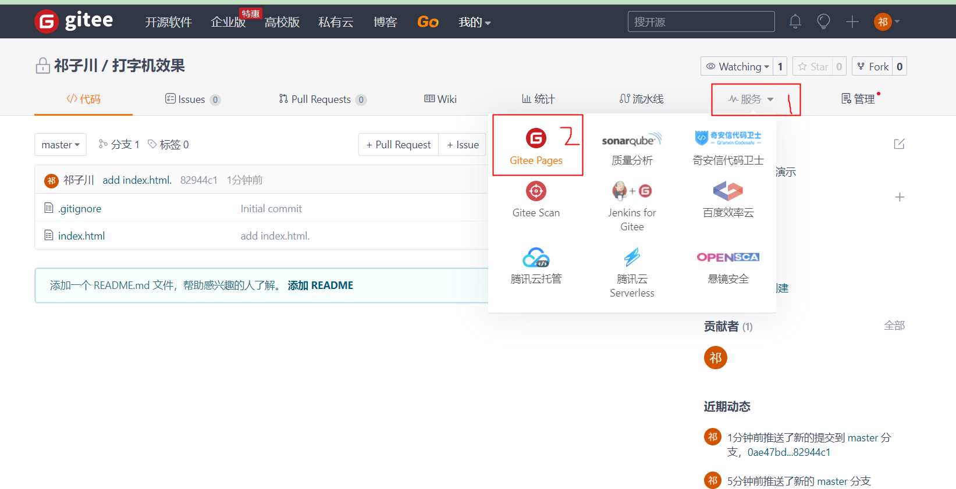Collapse the 服务 dropdown tab
956x489 pixels.
(x=751, y=99)
